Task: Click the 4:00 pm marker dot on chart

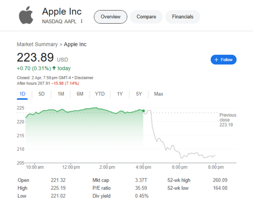Action: point(144,112)
